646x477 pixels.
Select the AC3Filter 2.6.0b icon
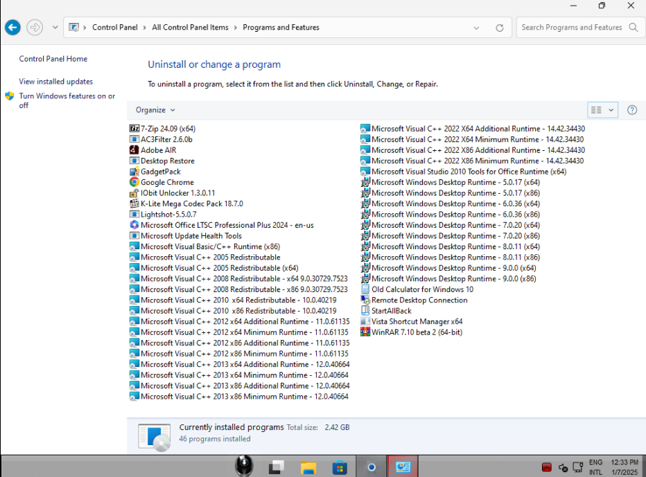[134, 139]
